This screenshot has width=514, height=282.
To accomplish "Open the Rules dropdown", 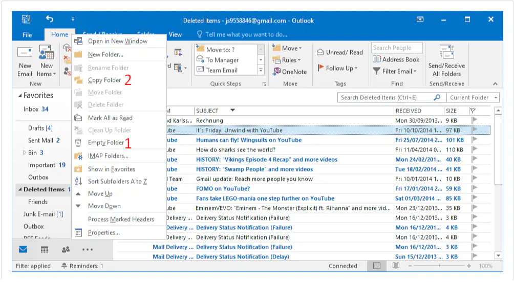I will pyautogui.click(x=287, y=60).
